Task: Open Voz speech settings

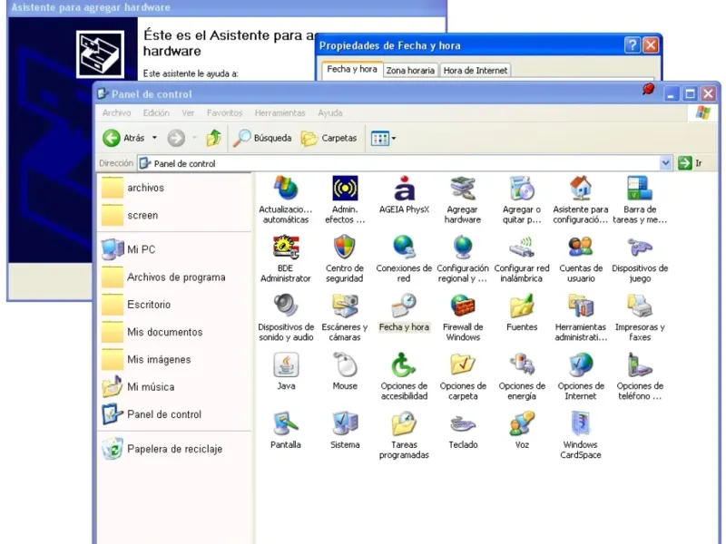Action: click(x=522, y=430)
